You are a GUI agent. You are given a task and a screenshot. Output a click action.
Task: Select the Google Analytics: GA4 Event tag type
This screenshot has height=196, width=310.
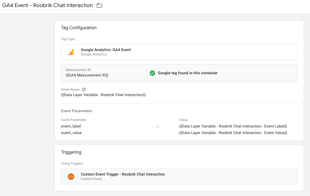click(x=106, y=50)
